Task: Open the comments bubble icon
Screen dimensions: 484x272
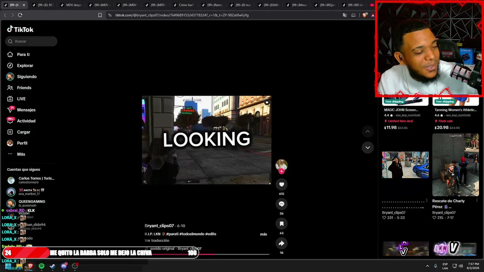Action: pos(281,204)
